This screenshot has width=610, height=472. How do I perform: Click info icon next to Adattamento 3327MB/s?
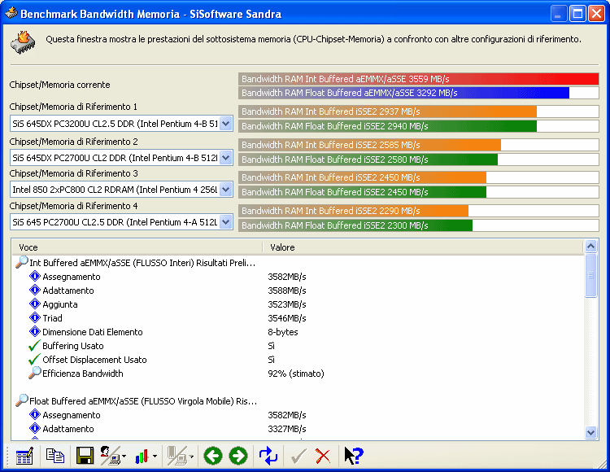[x=35, y=428]
